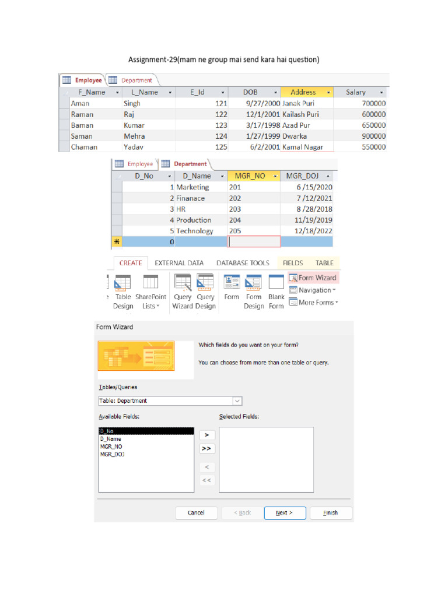
Task: Cancel the Form Wizard
Action: (x=196, y=513)
